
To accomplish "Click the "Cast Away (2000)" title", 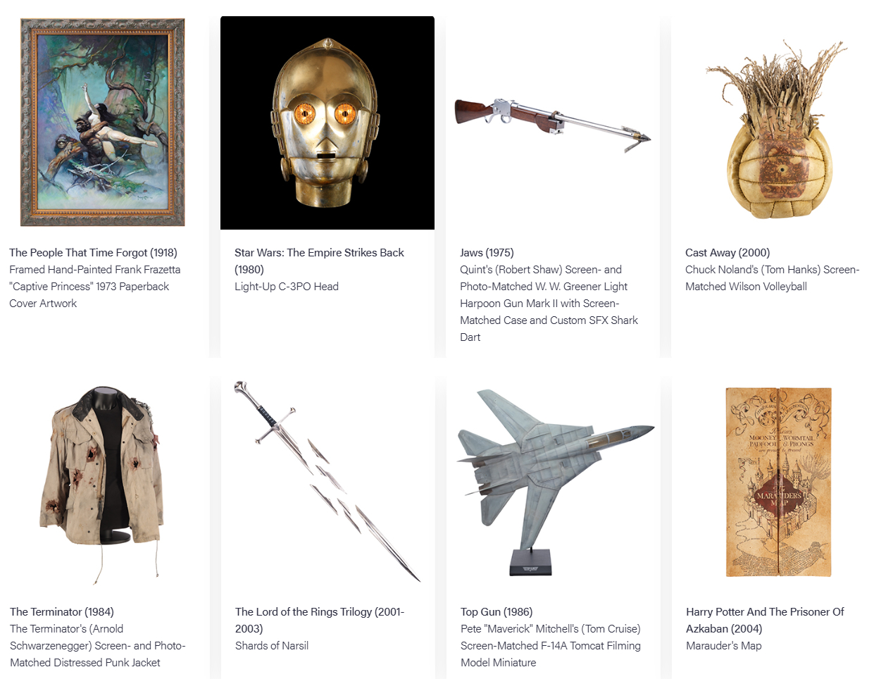I will (727, 252).
